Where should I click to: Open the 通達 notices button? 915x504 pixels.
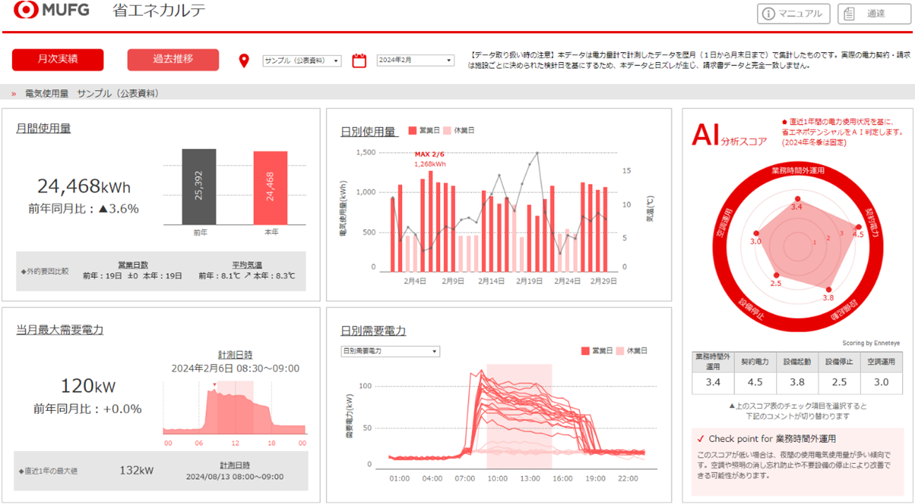tap(873, 13)
